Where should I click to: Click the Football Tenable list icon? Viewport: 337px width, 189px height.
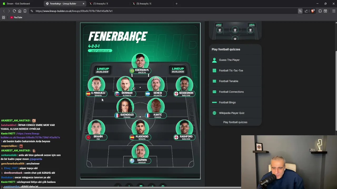tap(214, 81)
